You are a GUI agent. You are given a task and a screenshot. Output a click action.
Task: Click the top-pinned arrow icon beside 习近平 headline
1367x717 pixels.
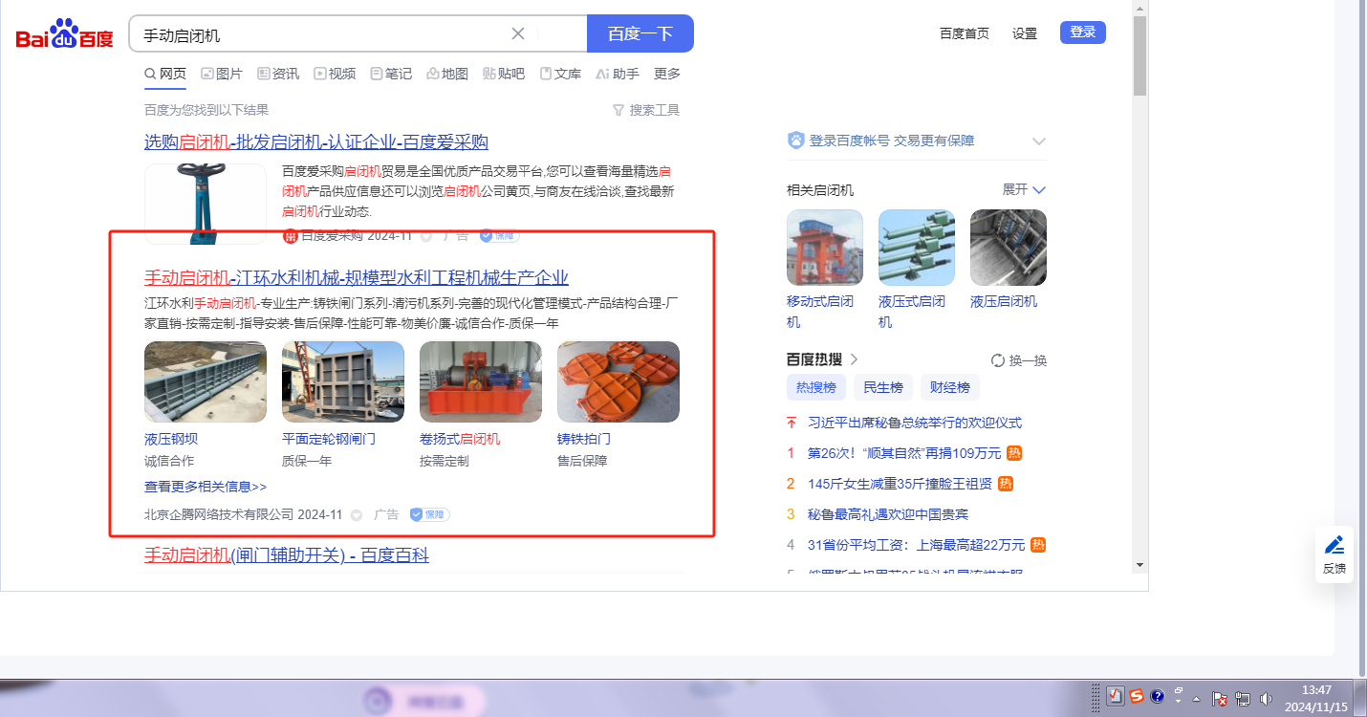click(791, 423)
